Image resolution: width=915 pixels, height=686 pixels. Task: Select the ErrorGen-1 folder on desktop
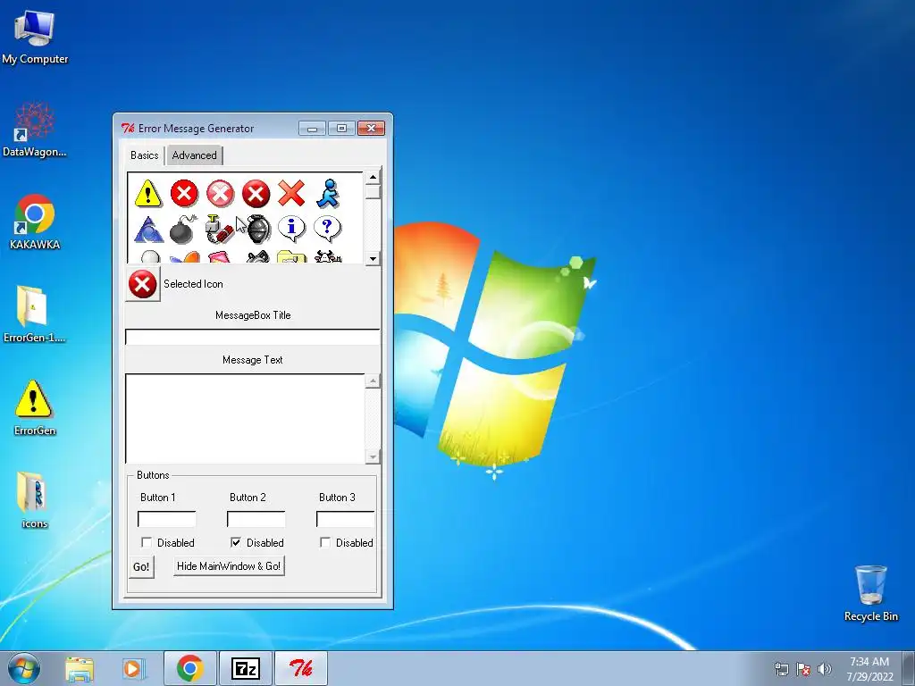pos(35,314)
